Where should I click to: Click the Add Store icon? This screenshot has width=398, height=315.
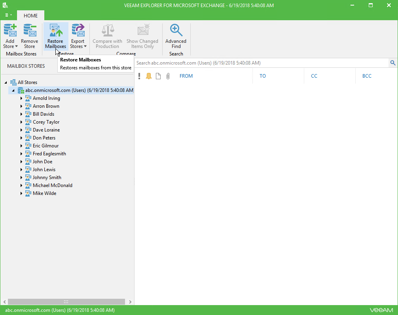tap(10, 30)
